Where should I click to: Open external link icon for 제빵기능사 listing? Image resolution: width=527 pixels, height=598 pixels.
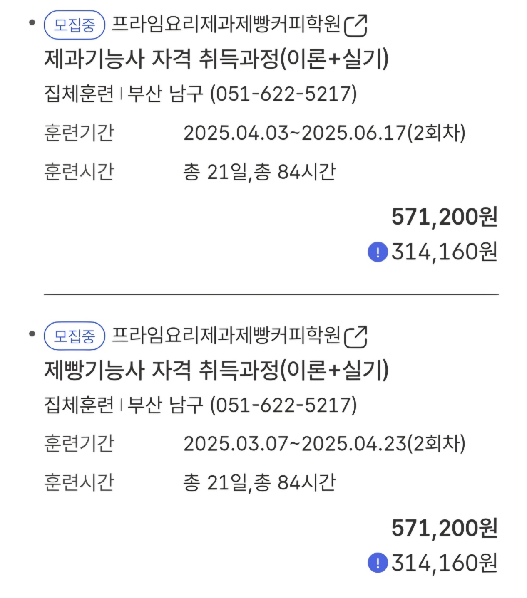pyautogui.click(x=356, y=337)
